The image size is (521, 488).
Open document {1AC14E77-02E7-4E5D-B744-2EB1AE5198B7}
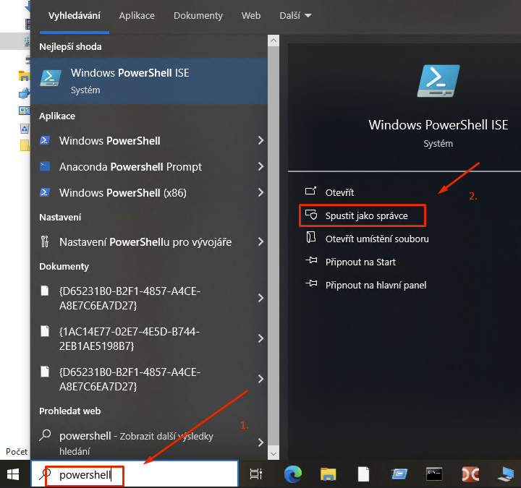tap(149, 338)
